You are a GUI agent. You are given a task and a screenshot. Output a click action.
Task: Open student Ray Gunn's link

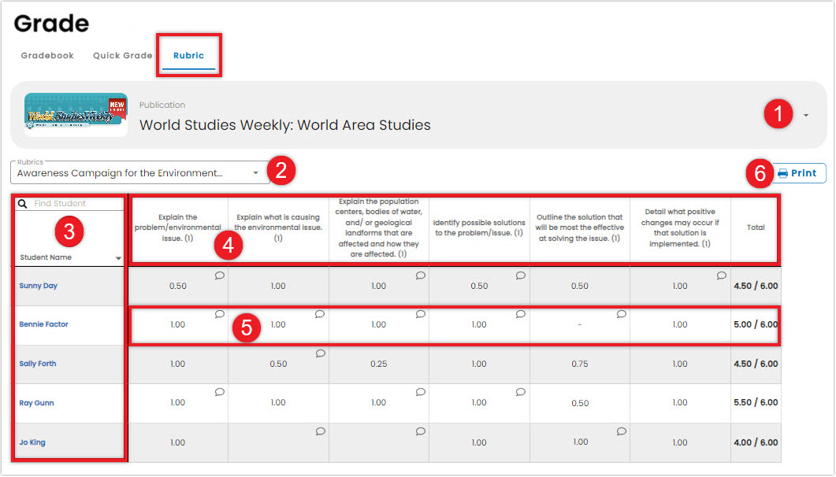37,403
